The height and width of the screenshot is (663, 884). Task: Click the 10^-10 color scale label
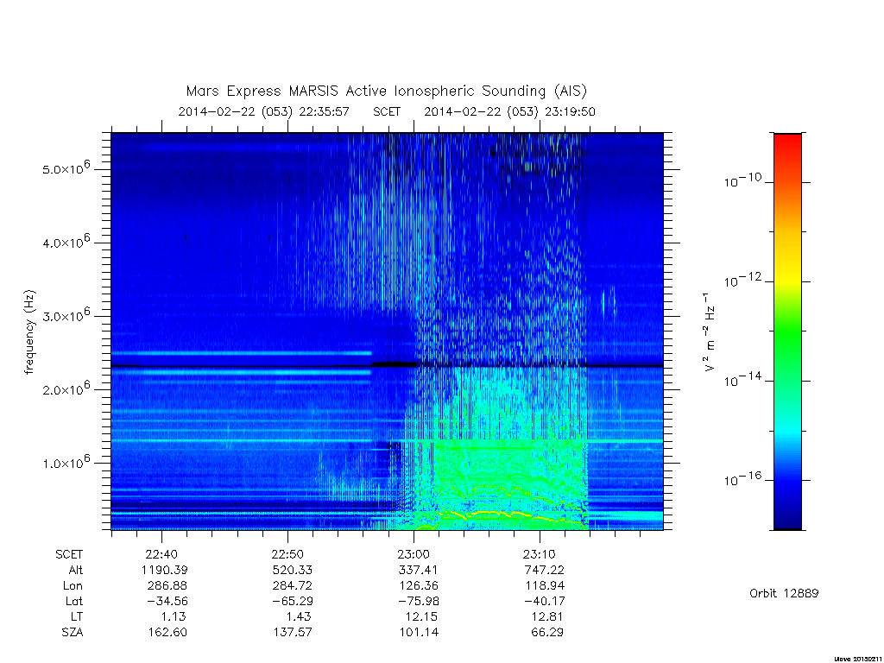coord(742,180)
